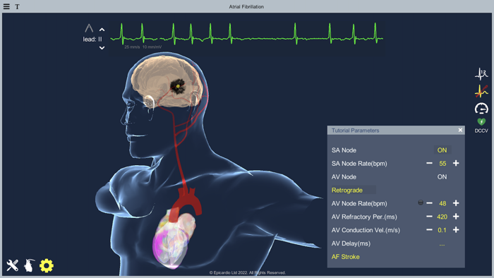The image size is (494, 278).
Task: Click the AV Node Rate value 48
Action: coord(442,203)
